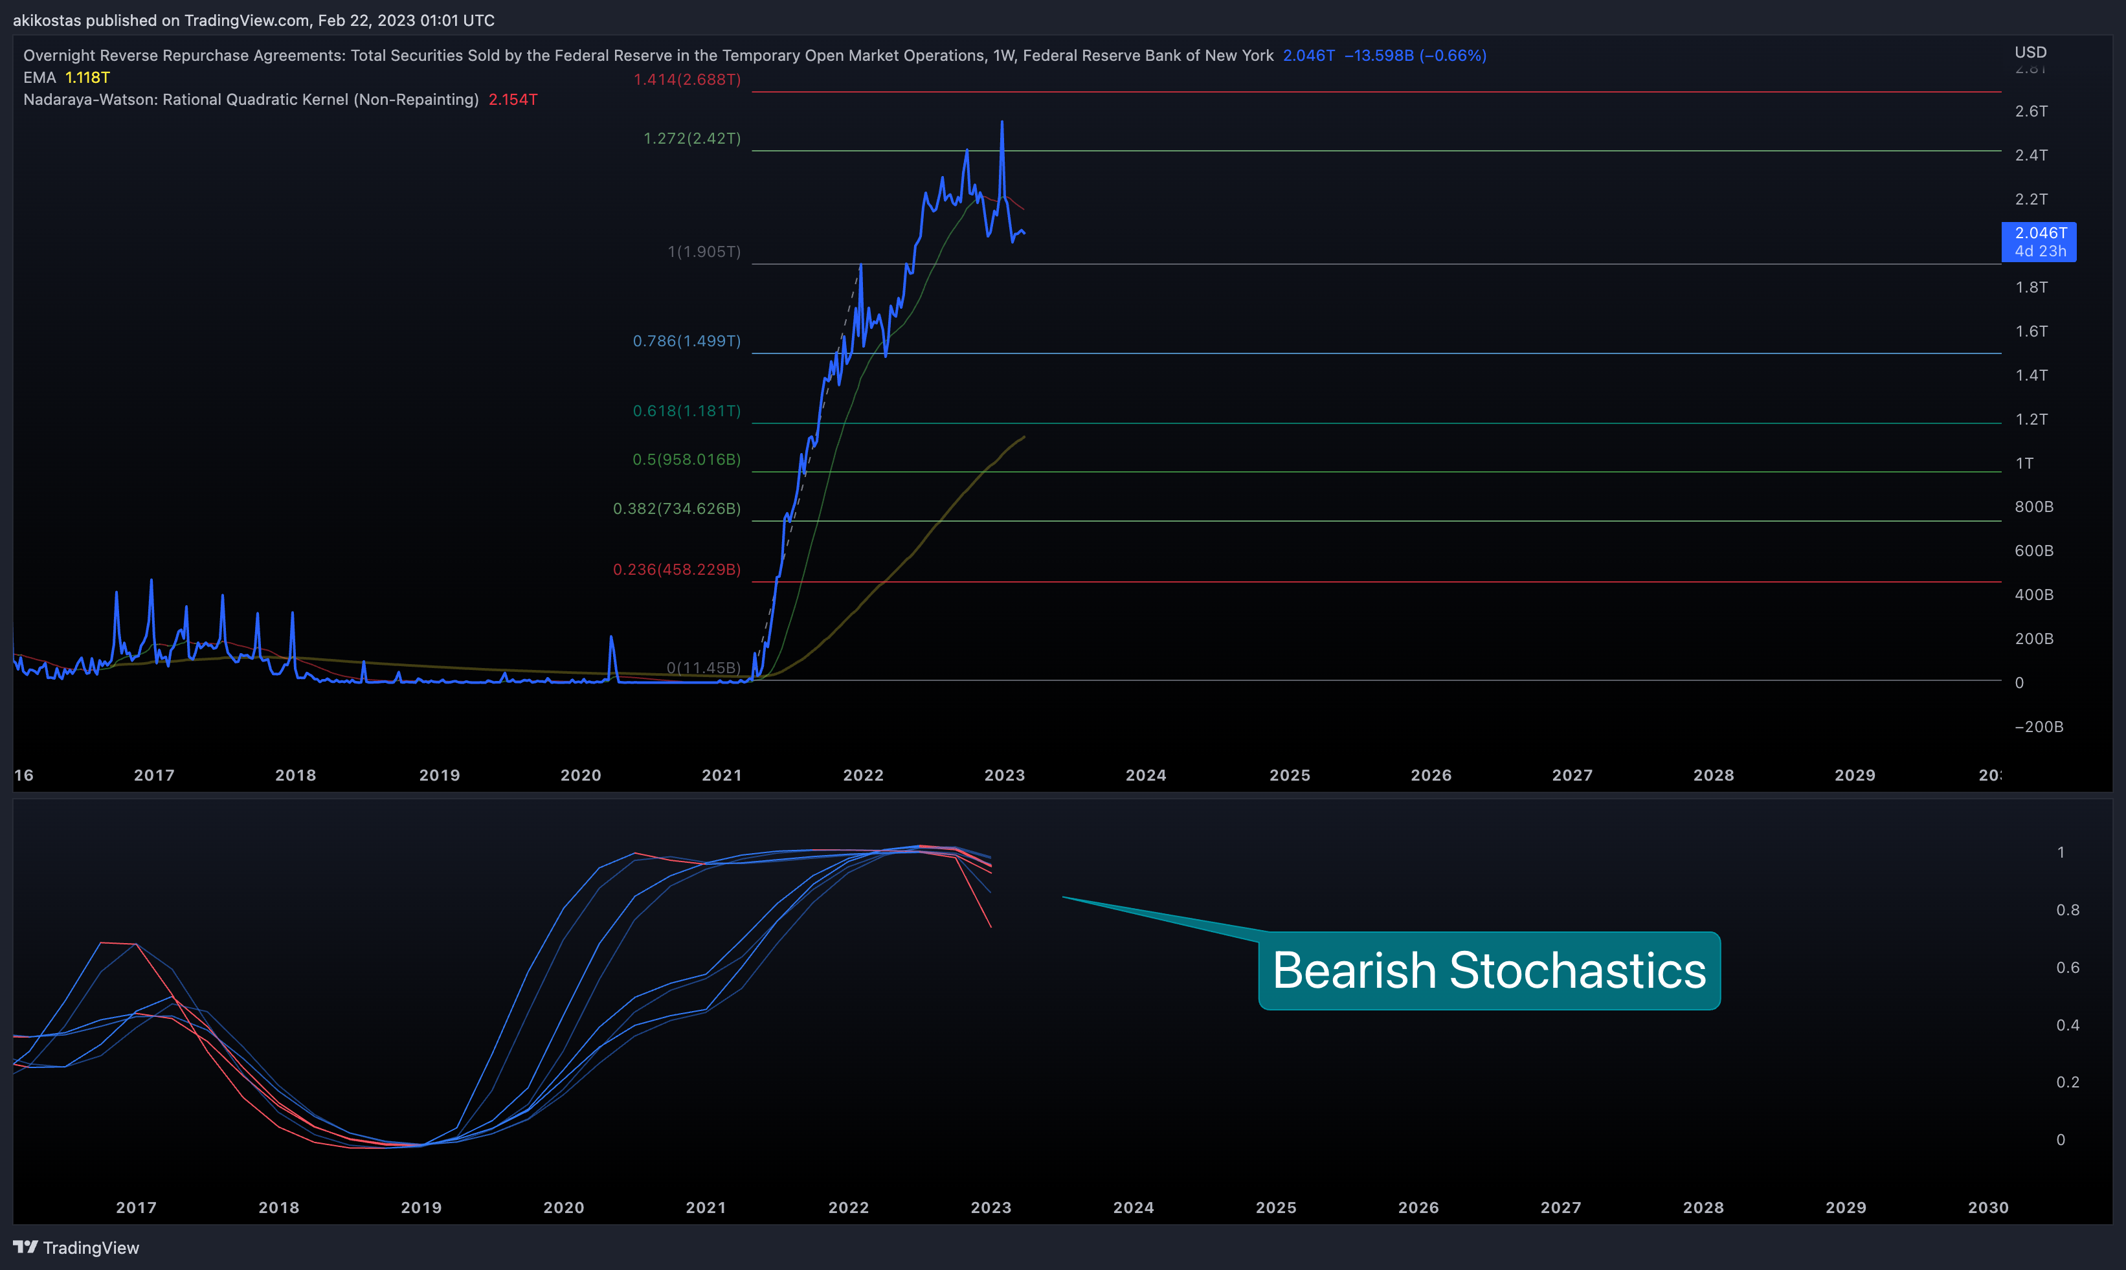The image size is (2126, 1270).
Task: Click the 0.786(1.499T) Fibonacci level label
Action: tap(688, 340)
